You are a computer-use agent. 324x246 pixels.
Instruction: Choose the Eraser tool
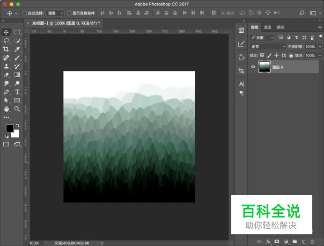coord(6,75)
